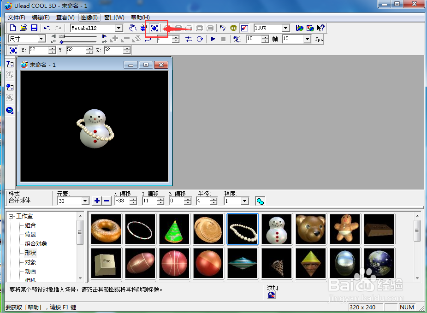Activate context help pointer-question icon
The height and width of the screenshot is (313, 427).
pos(321,28)
